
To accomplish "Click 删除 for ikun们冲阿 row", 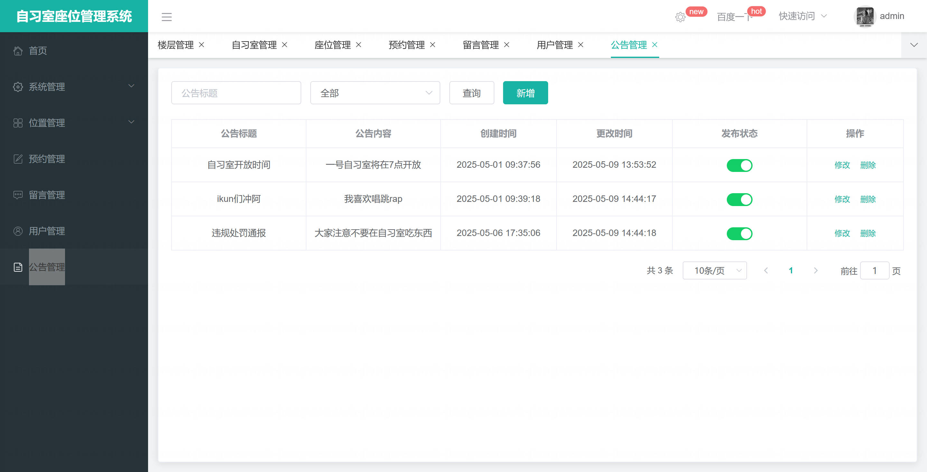I will [868, 199].
